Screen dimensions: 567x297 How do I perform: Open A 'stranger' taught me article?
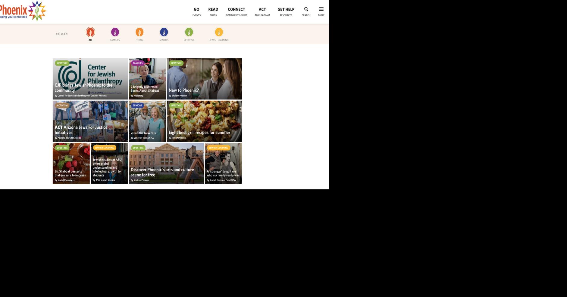point(223,163)
